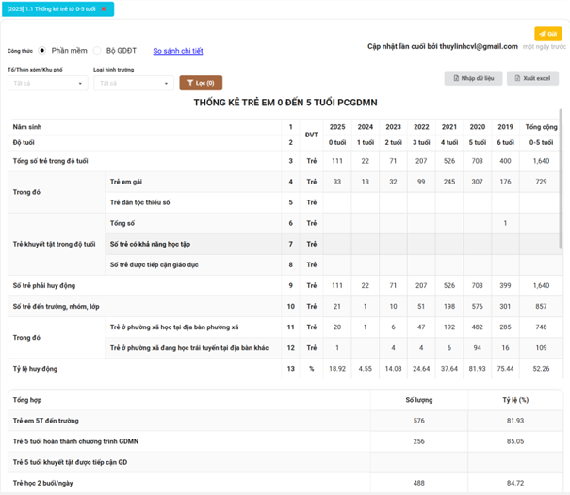Click the orange Gửi send button
Screen dimensions: 570x495
click(547, 34)
